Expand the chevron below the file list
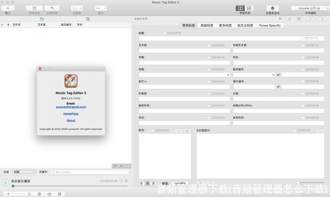The width and height of the screenshot is (330, 197). (x=121, y=166)
